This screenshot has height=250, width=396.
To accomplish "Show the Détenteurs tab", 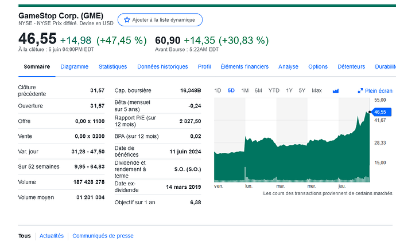I will pos(351,67).
